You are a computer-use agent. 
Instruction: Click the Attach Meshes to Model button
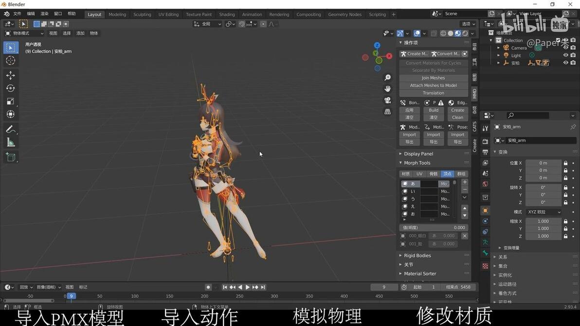[x=434, y=86]
